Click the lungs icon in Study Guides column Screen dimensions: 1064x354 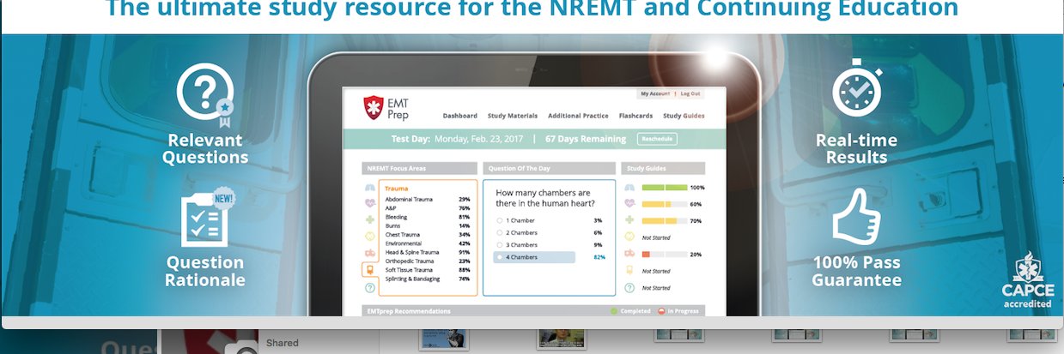click(x=629, y=187)
